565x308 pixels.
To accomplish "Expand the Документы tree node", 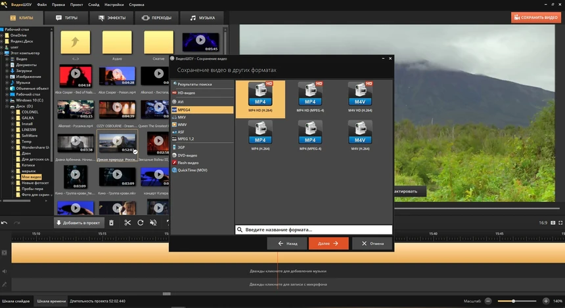I will pos(7,65).
